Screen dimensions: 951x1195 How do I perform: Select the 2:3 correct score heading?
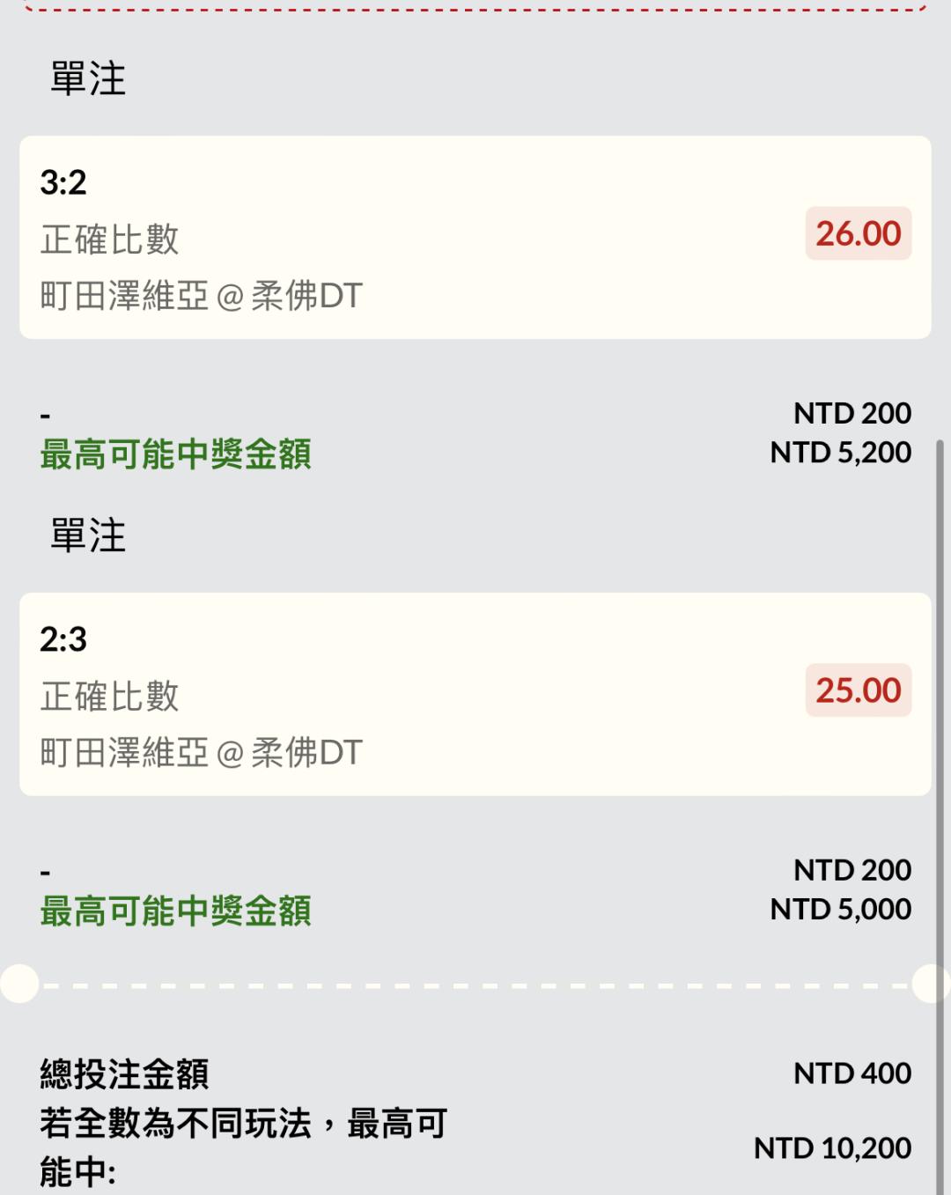[63, 639]
